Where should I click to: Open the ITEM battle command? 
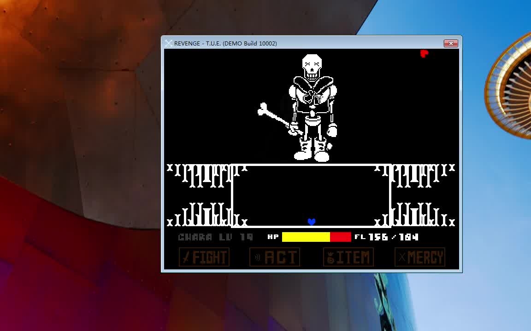[348, 257]
